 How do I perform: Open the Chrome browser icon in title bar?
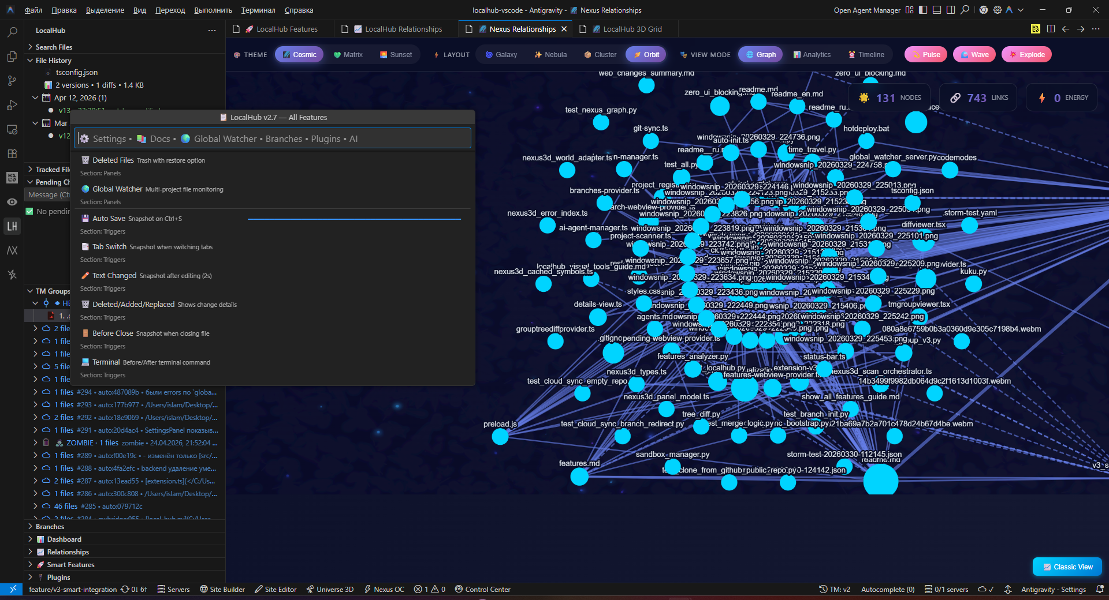984,10
